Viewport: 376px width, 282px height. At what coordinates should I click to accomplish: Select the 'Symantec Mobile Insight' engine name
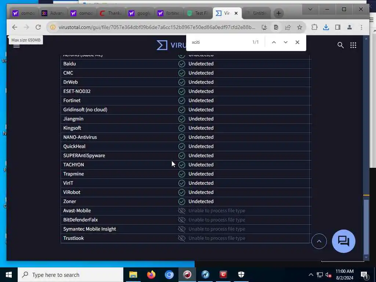90,229
